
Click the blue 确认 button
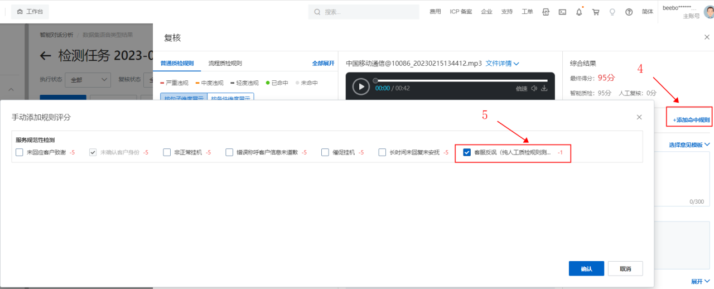pyautogui.click(x=586, y=269)
